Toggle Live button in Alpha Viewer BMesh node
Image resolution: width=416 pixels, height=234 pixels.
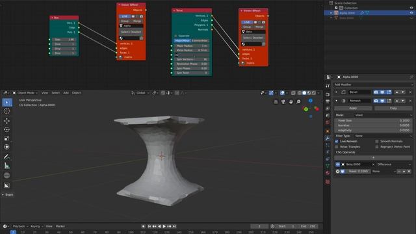point(124,16)
